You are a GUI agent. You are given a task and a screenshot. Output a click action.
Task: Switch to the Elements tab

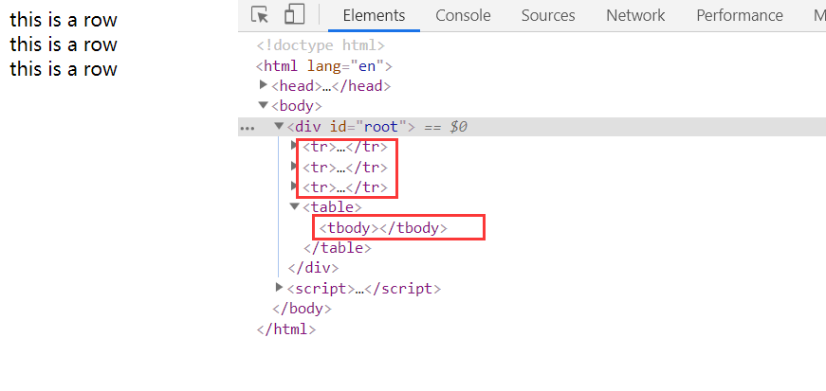[x=374, y=16]
